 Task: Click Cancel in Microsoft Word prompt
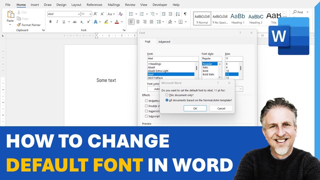(221, 108)
